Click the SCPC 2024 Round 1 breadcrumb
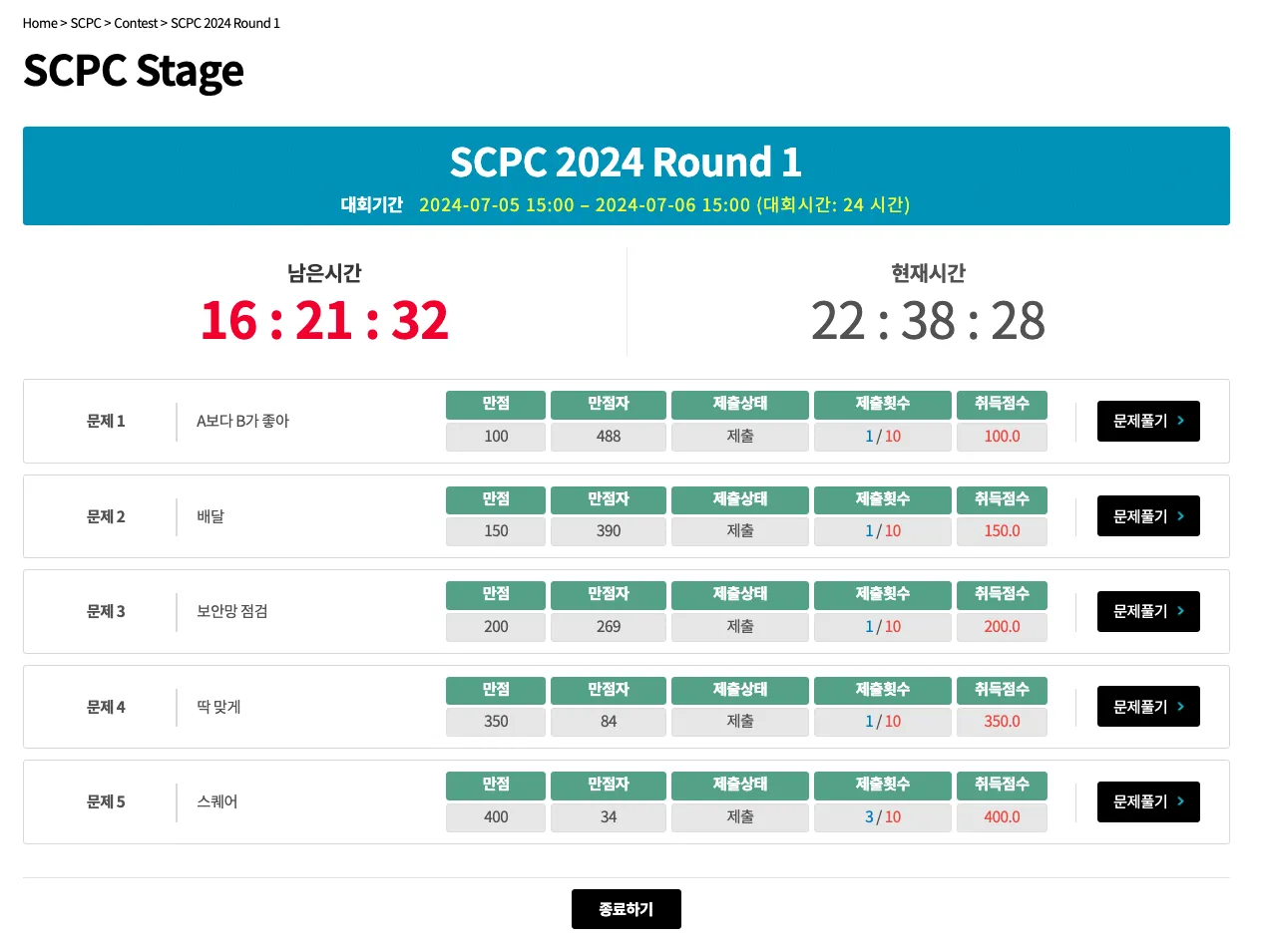Screen dimensions: 1261x947 point(225,23)
